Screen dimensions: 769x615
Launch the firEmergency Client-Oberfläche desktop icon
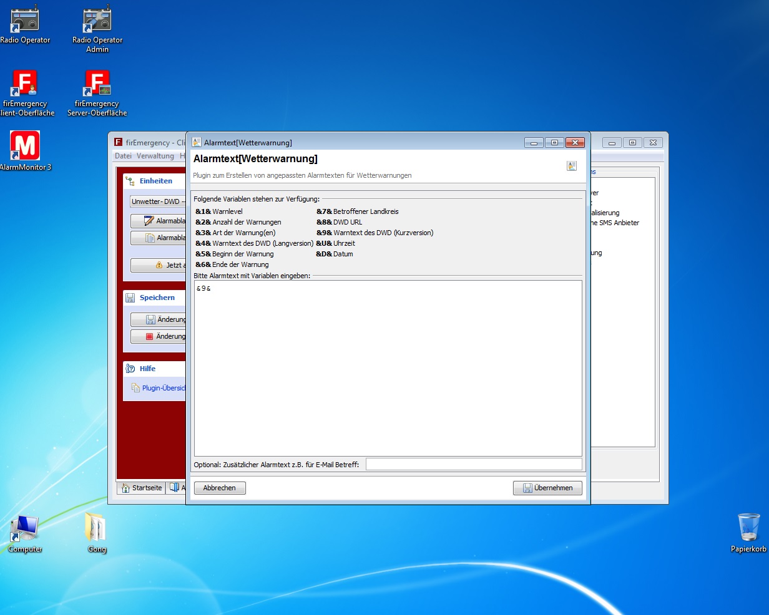[x=25, y=85]
